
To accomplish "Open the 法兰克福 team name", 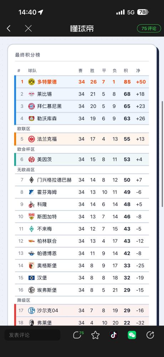I will 47,139.
